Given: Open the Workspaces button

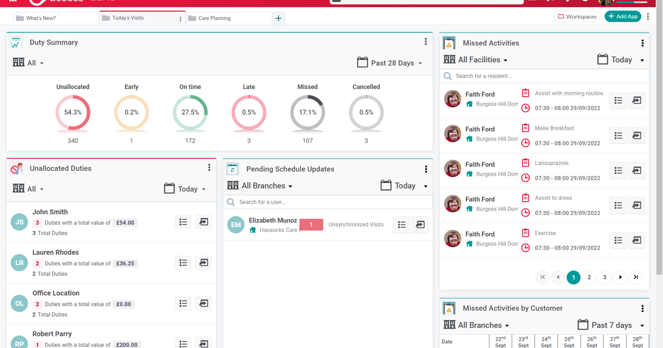Looking at the screenshot, I should point(577,17).
